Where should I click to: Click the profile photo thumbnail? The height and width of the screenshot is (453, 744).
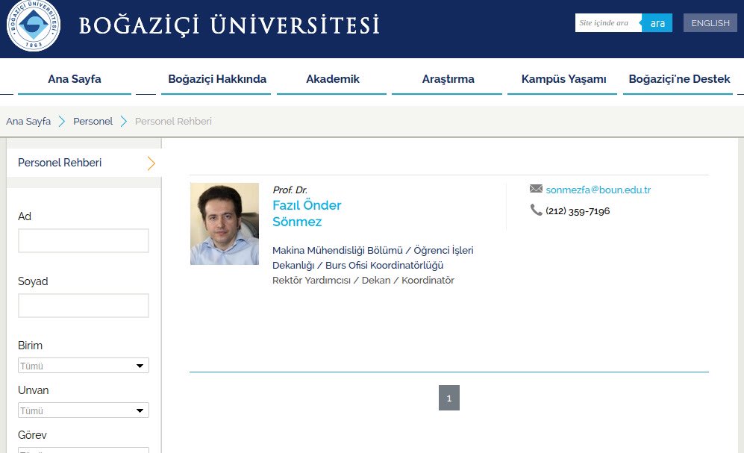224,224
